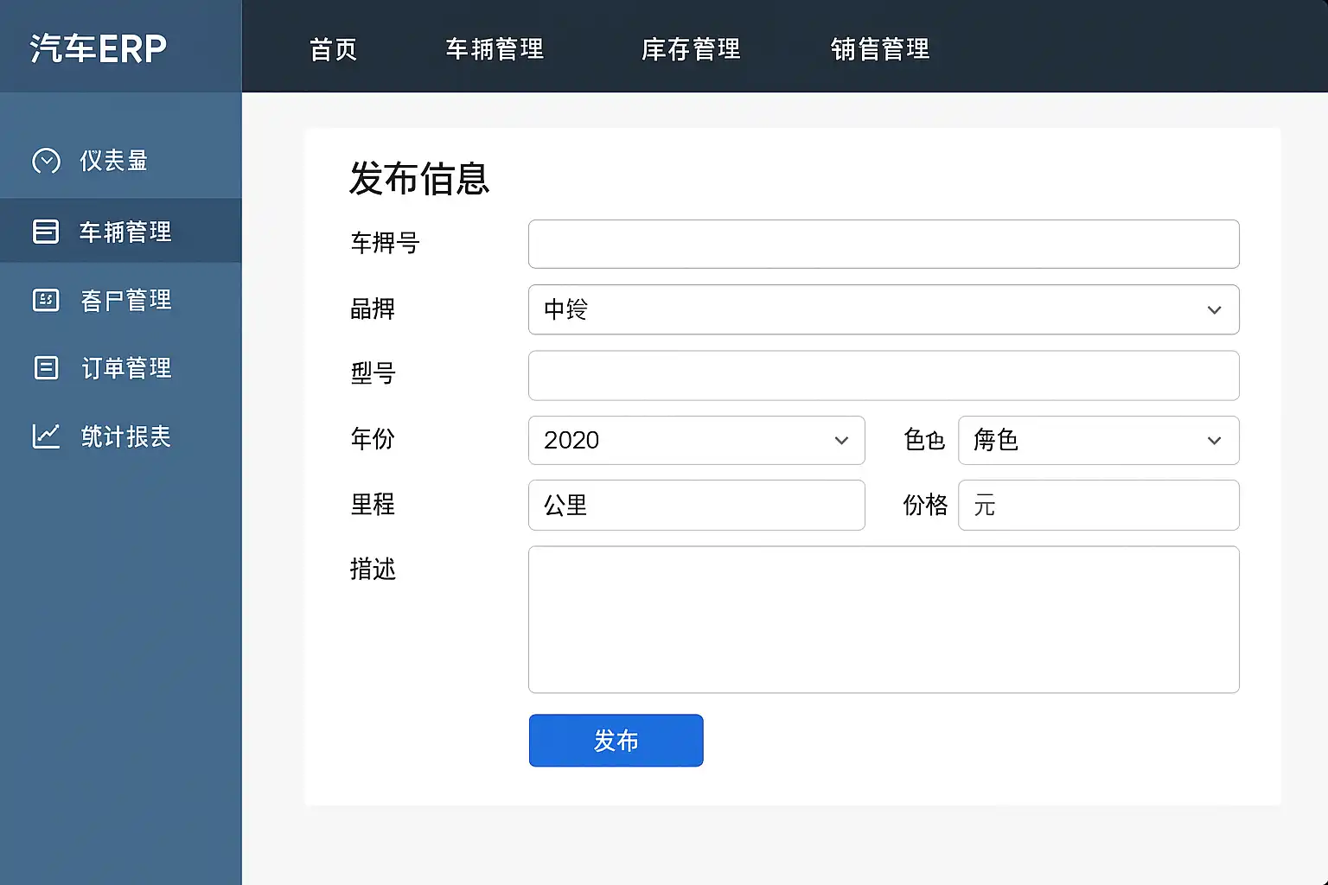The width and height of the screenshot is (1328, 885).
Task: Click the 车辆管理 card icon in sidebar
Action: click(46, 232)
